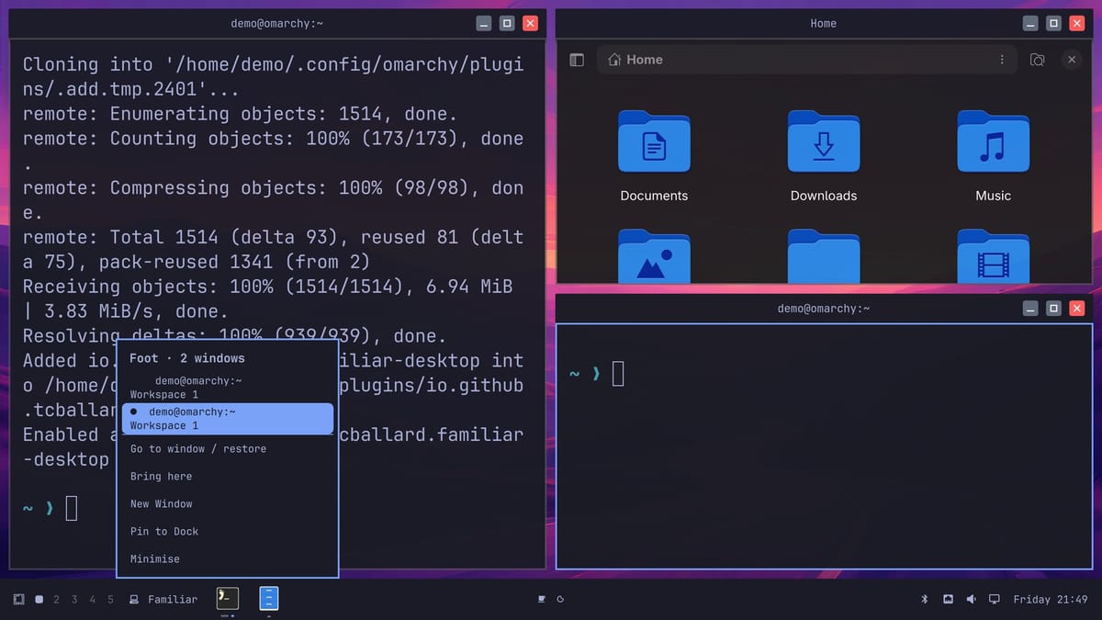Click the Familiar label in the taskbar
This screenshot has height=620, width=1102.
click(x=173, y=600)
